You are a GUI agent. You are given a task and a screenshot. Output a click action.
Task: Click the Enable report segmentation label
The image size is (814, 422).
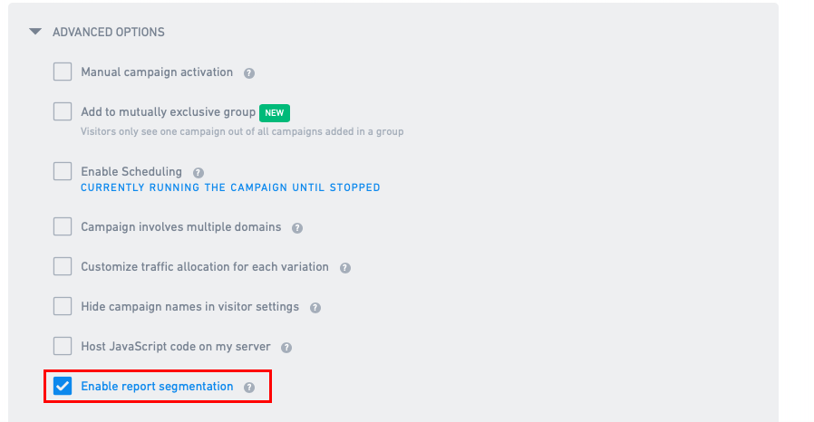pos(157,386)
